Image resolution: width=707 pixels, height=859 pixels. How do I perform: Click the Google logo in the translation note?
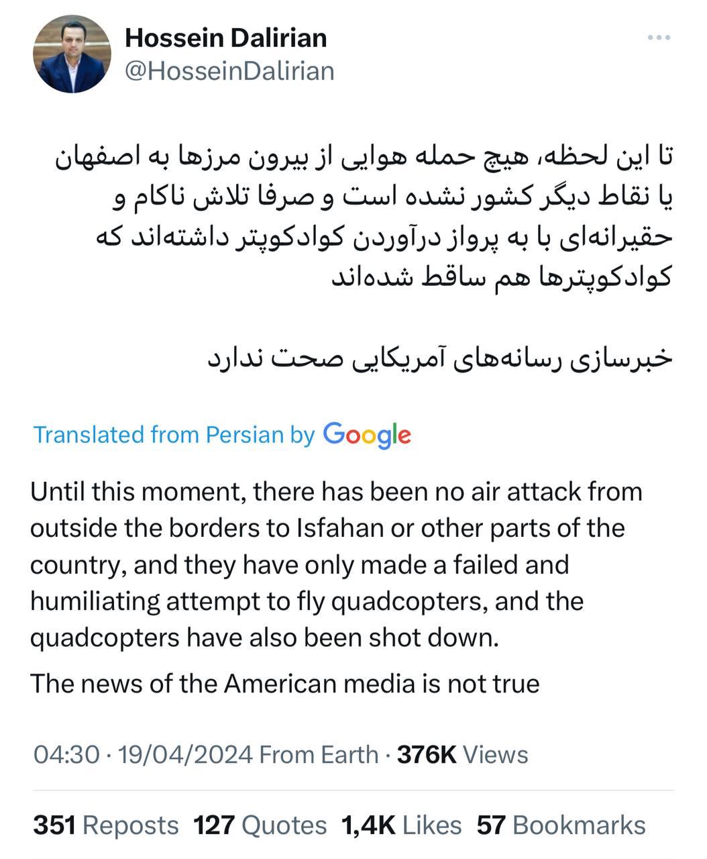(367, 436)
